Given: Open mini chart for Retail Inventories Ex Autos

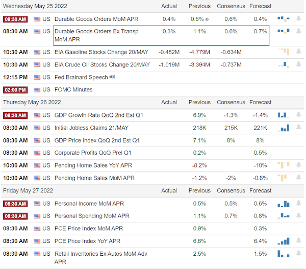Looking at the screenshot, I should [x=284, y=254].
